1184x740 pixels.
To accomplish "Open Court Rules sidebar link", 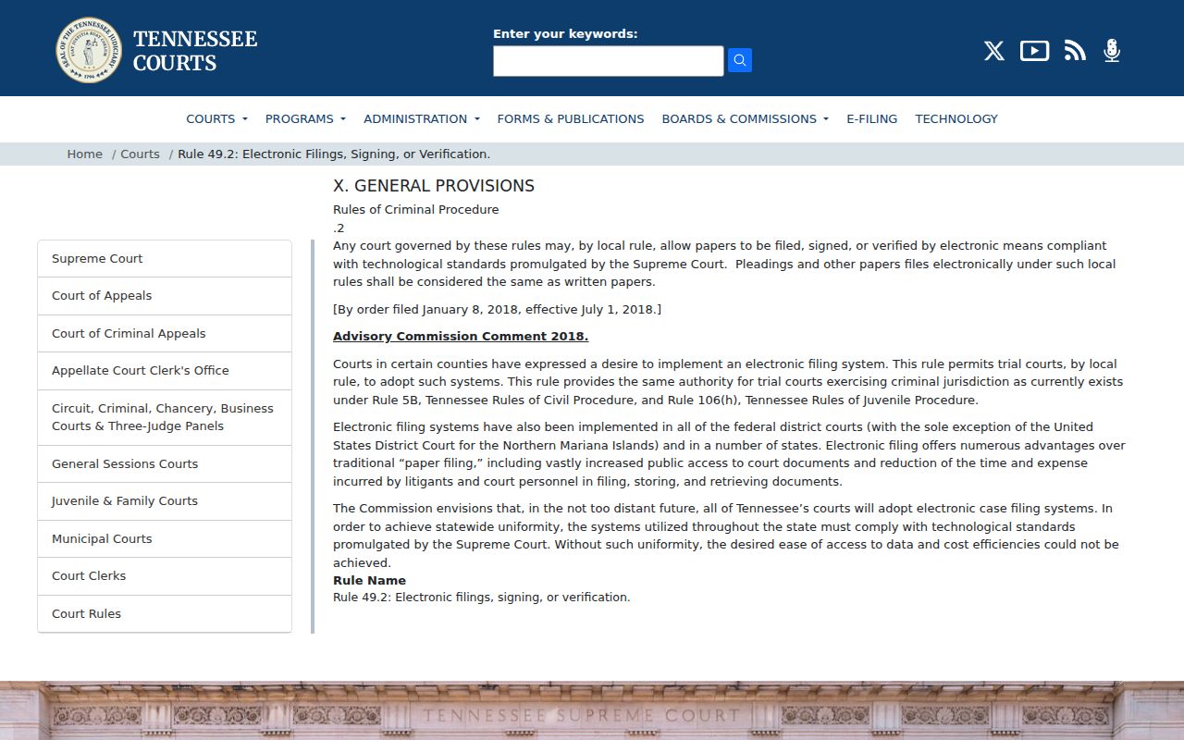I will click(165, 613).
